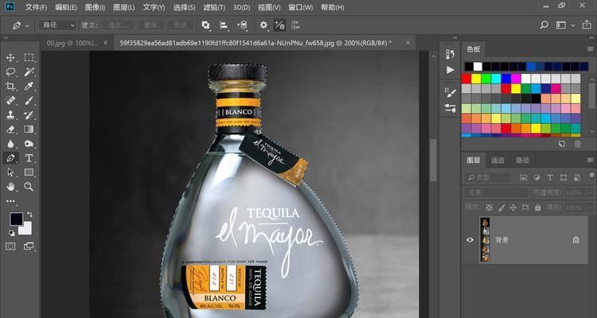Select the Zoom tool
This screenshot has height=318, width=597.
click(x=29, y=186)
